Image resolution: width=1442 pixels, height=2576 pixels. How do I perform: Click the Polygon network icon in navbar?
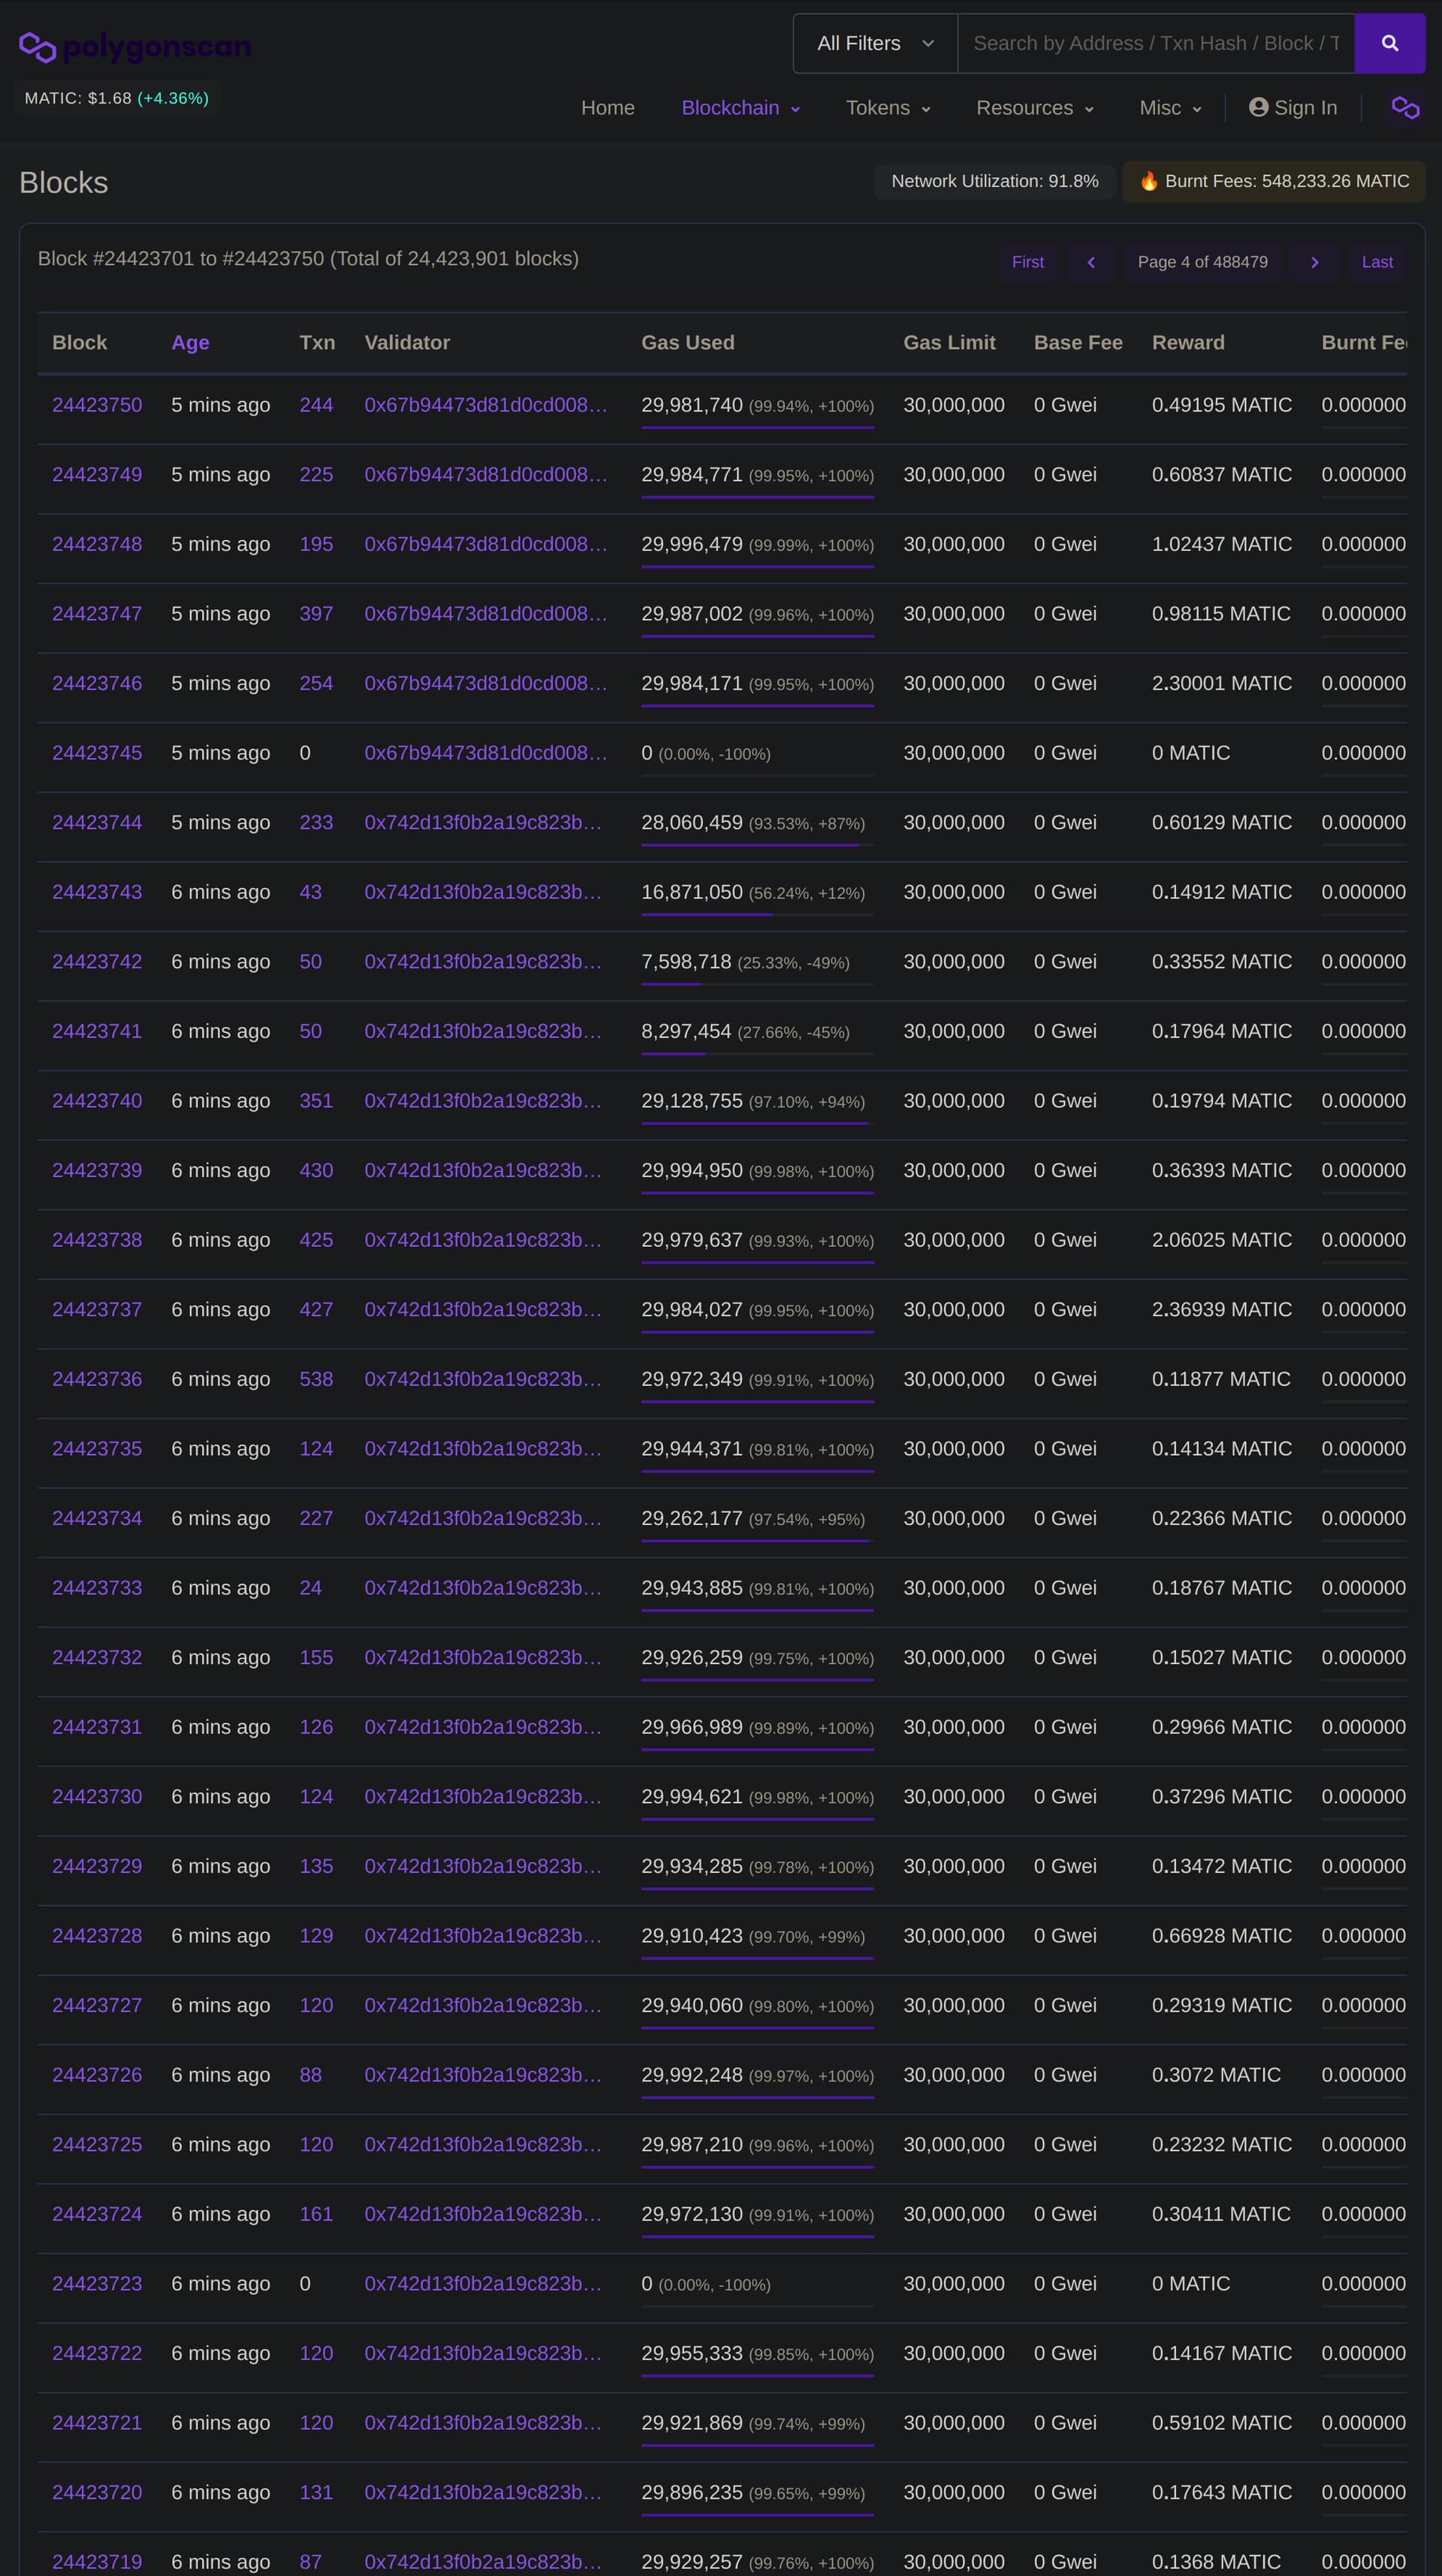pyautogui.click(x=1405, y=107)
